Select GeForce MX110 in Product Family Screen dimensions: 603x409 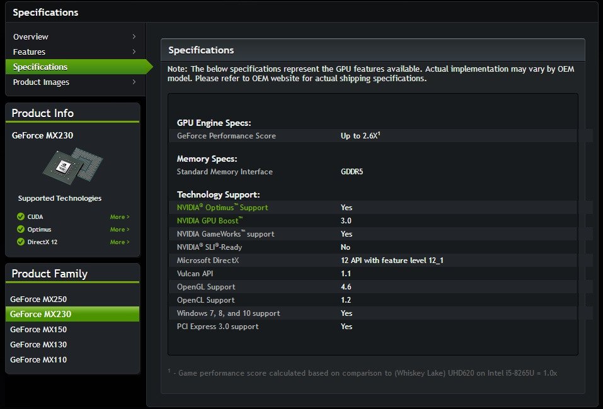pyautogui.click(x=38, y=359)
